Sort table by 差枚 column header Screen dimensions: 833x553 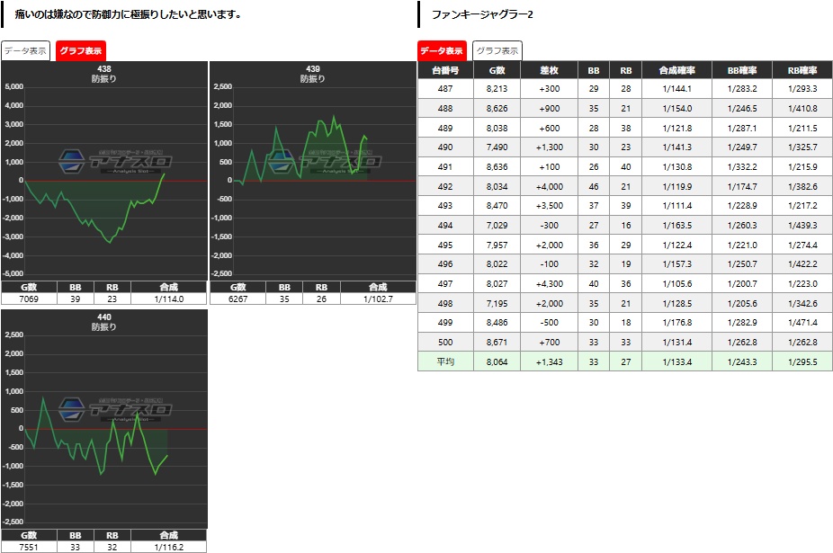[x=549, y=70]
